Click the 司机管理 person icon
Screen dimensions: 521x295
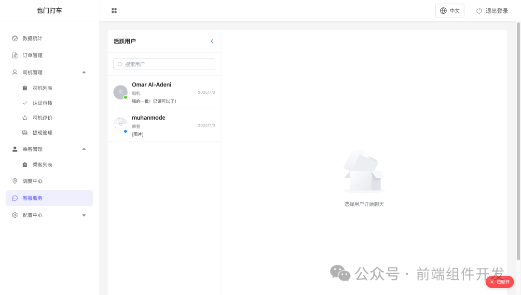coord(15,72)
